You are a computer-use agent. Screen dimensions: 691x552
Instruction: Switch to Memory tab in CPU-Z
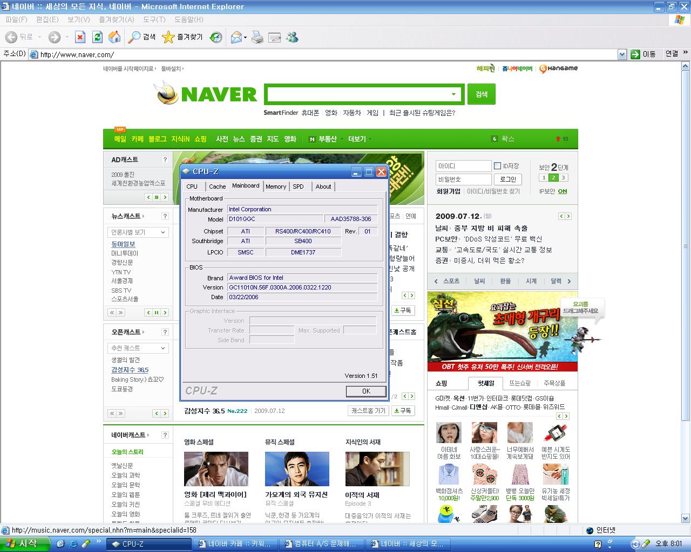(276, 187)
